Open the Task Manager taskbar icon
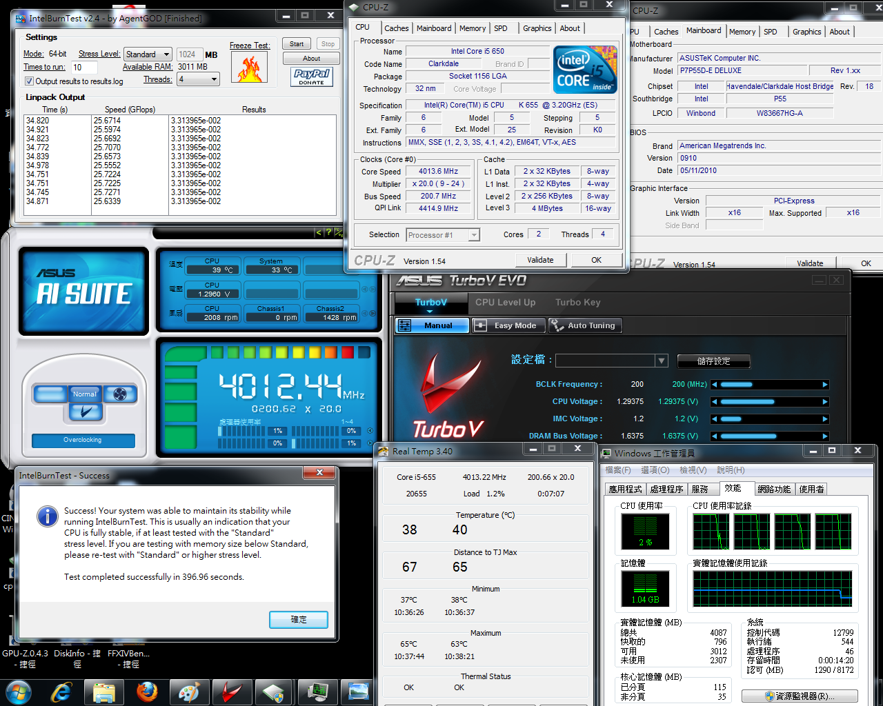Viewport: 883px width, 706px height. pos(317,692)
